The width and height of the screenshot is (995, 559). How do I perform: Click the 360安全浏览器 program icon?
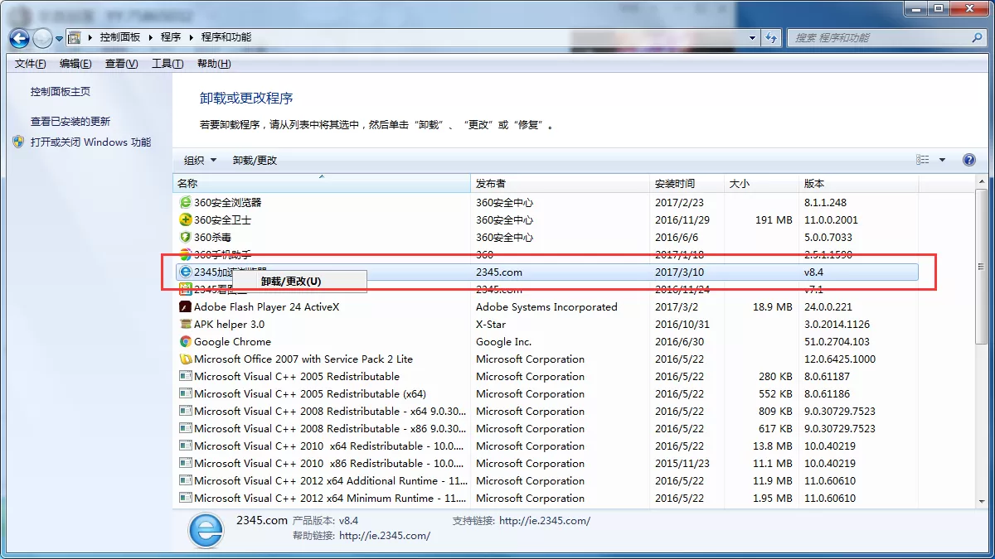[186, 203]
